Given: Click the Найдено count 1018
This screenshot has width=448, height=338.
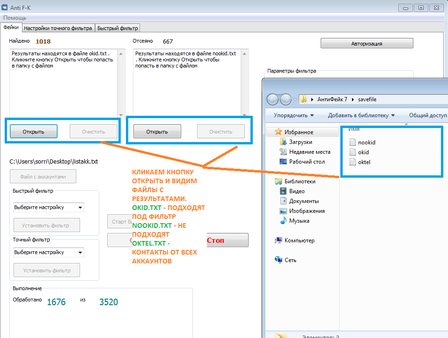Looking at the screenshot, I should coord(43,42).
